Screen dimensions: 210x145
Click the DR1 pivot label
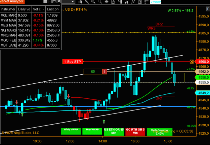159,98
